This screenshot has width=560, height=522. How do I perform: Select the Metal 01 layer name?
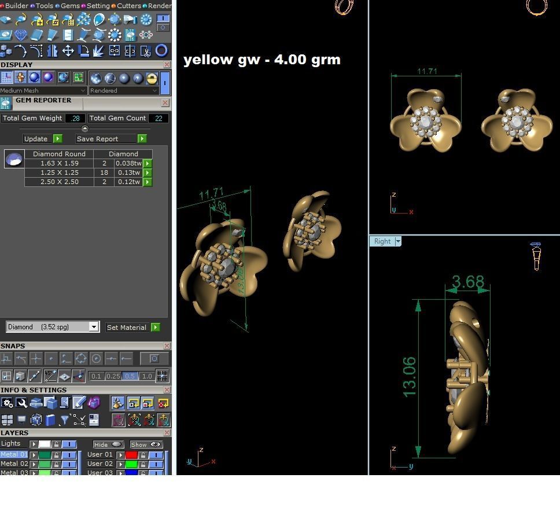pyautogui.click(x=14, y=454)
